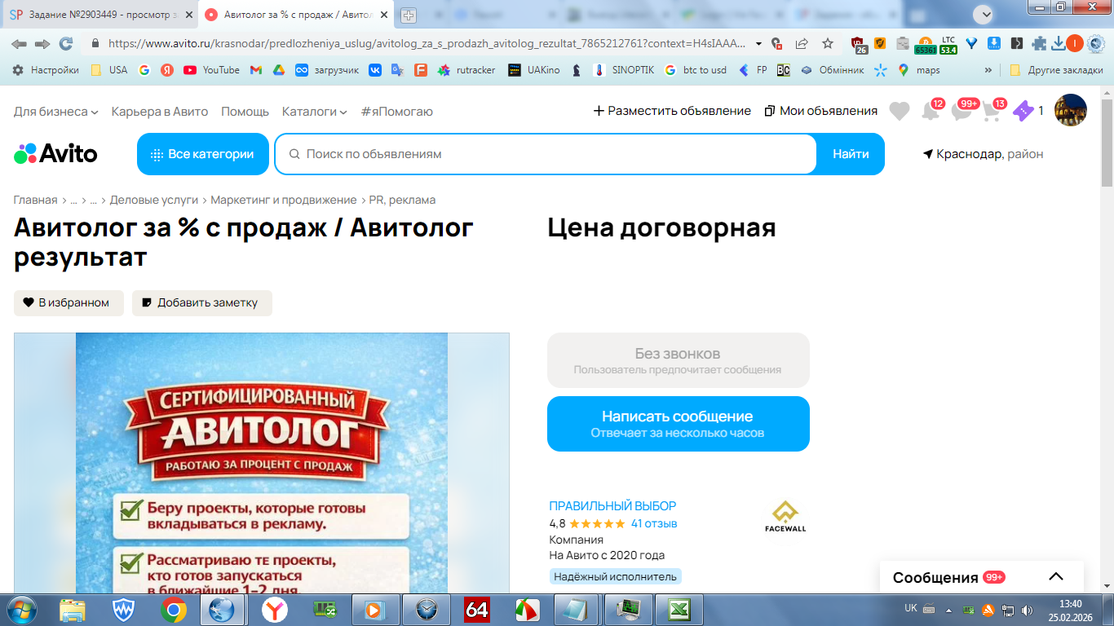
Task: Open the Настройки bookmark
Action: 46,70
